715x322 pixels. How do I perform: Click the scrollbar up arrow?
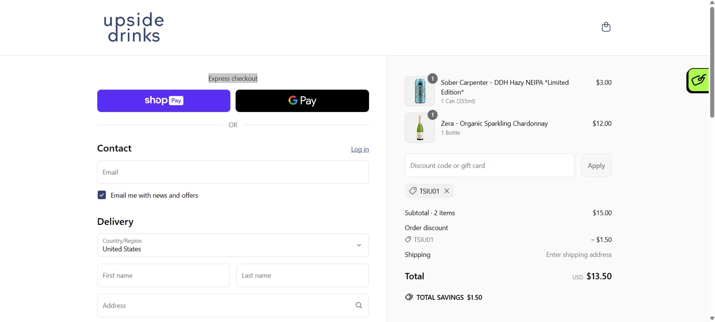point(712,3)
